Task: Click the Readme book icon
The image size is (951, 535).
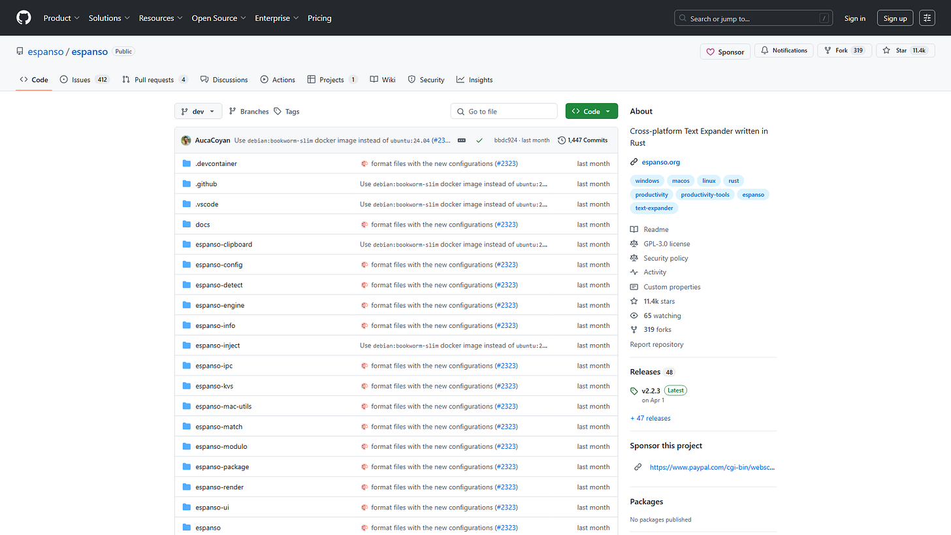Action: pyautogui.click(x=634, y=229)
